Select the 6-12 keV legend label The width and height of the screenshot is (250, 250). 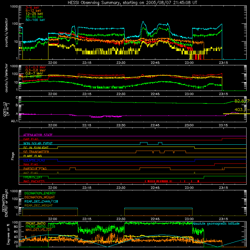[x=33, y=11]
